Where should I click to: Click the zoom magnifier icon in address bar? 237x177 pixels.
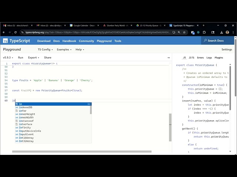click(x=179, y=32)
